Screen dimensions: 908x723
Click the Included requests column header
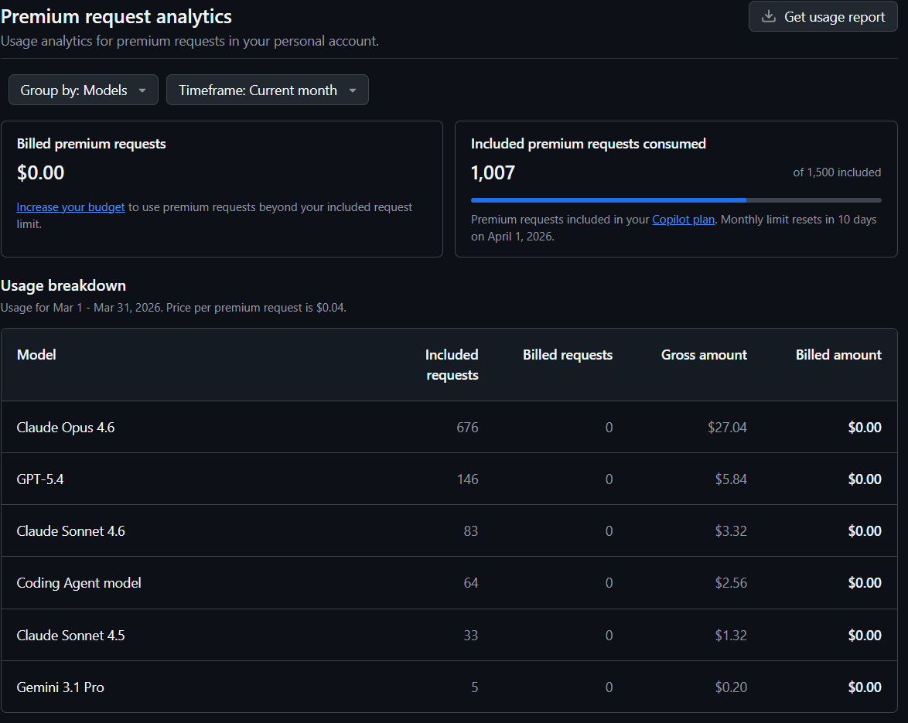tap(452, 364)
